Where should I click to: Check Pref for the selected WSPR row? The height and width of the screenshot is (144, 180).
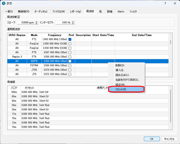[x=70, y=61]
